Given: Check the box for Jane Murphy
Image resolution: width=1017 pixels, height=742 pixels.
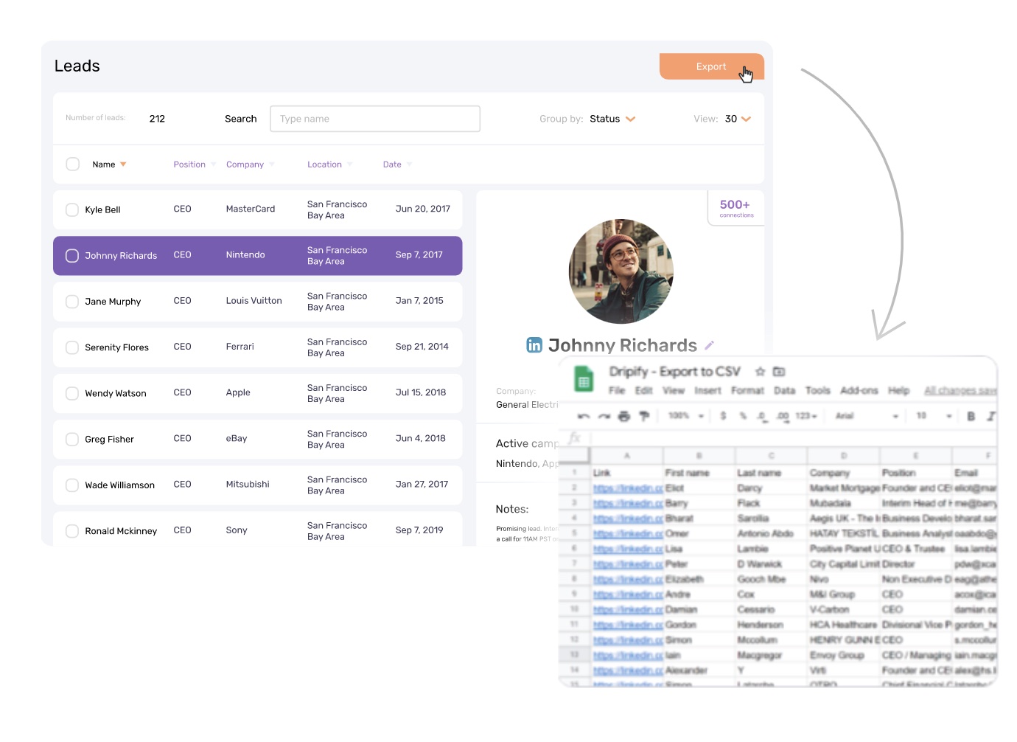Looking at the screenshot, I should click(72, 301).
